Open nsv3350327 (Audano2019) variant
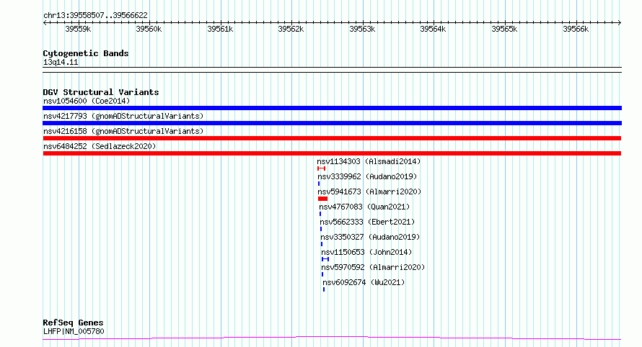This screenshot has height=347, width=642. coord(370,237)
